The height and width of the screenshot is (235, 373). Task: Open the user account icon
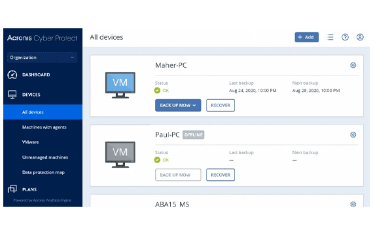click(360, 37)
